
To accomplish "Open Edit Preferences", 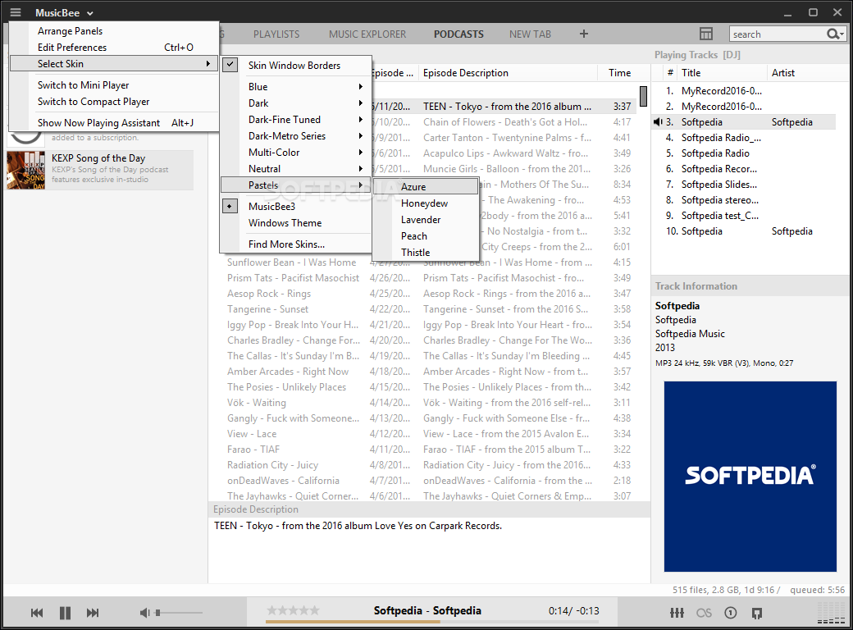I will click(114, 48).
